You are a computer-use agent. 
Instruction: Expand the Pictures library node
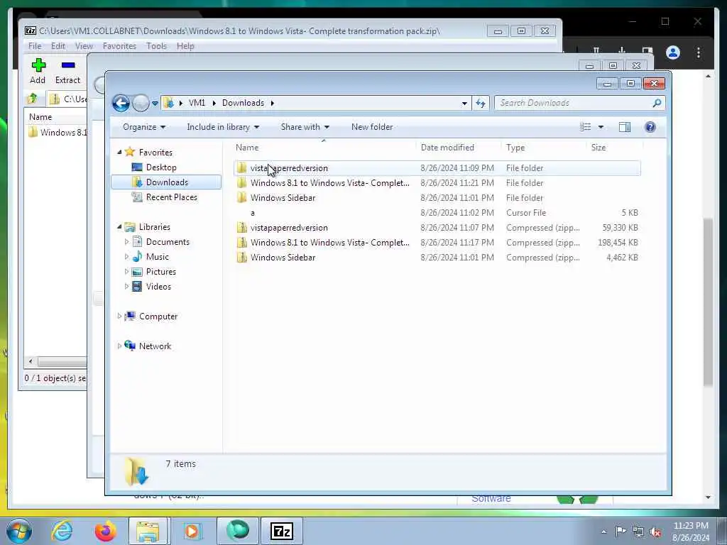tap(126, 272)
